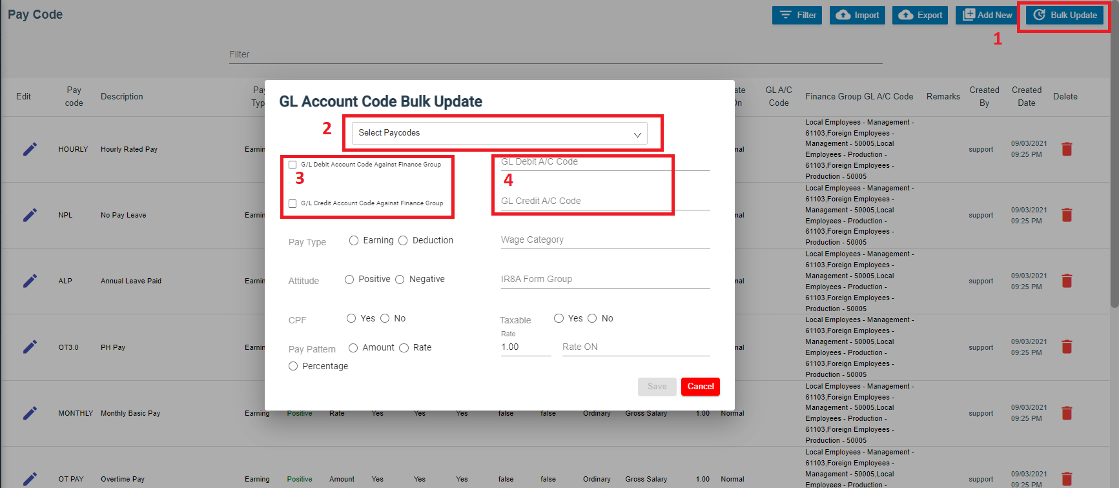Delete the Hourly Rated Pay row with trash icon

click(1067, 150)
